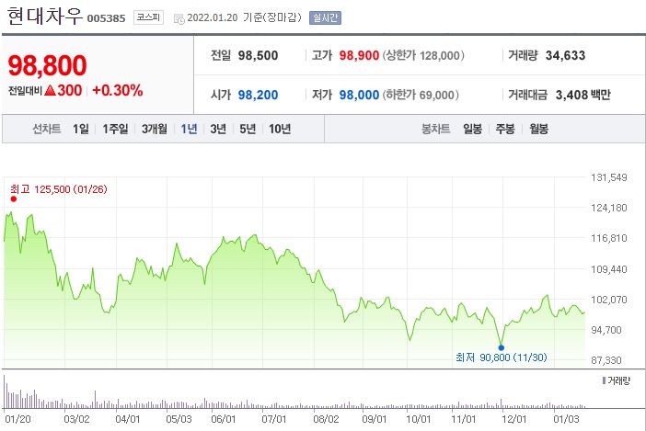This screenshot has height=431, width=646.
Task: Open the 월봉 monthly candle chart
Action: pyautogui.click(x=539, y=130)
